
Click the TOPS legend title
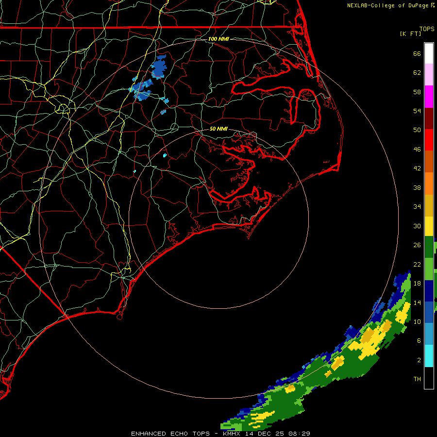coord(427,29)
